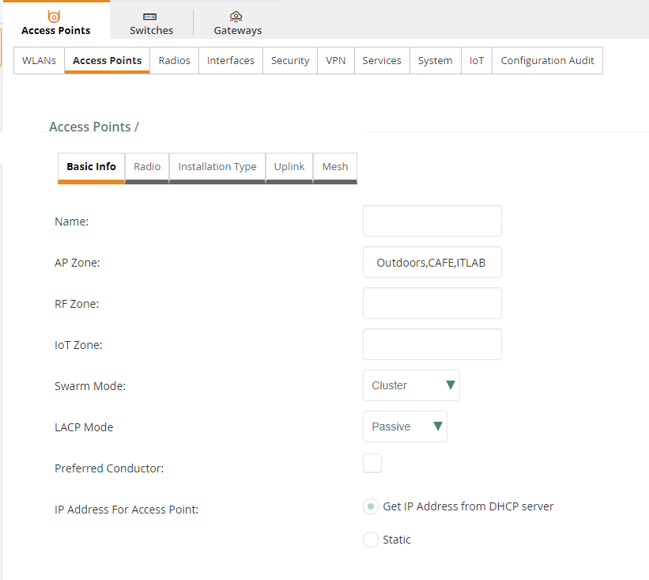Screen dimensions: 649x580
Task: Click the Preferred Conductor label
Action: point(109,468)
